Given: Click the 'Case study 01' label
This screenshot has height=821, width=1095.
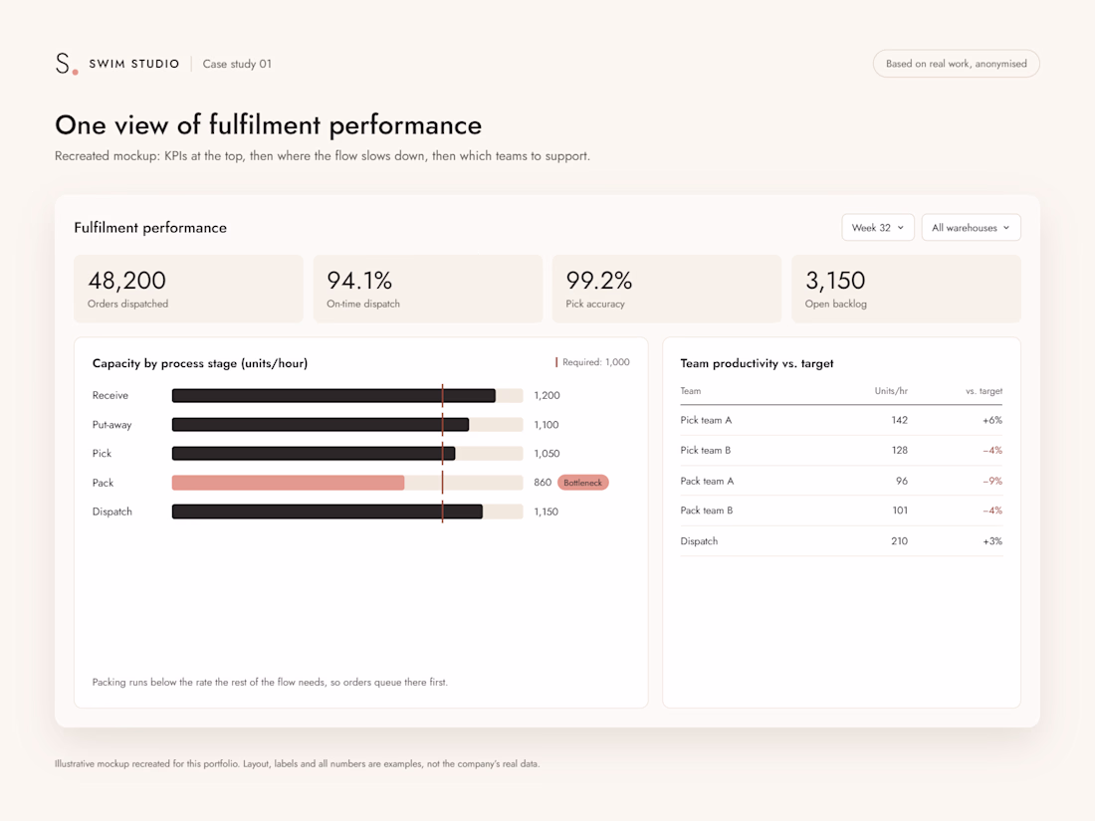Looking at the screenshot, I should pyautogui.click(x=237, y=64).
